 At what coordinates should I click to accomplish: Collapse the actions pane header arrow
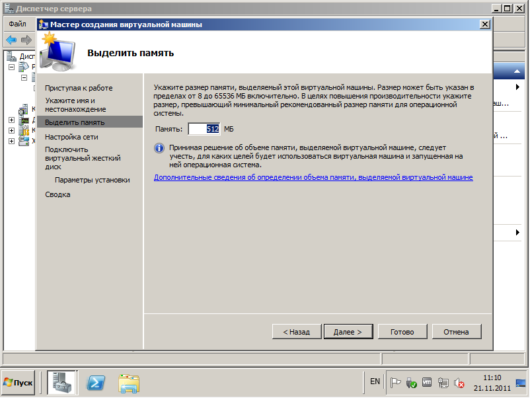[517, 71]
